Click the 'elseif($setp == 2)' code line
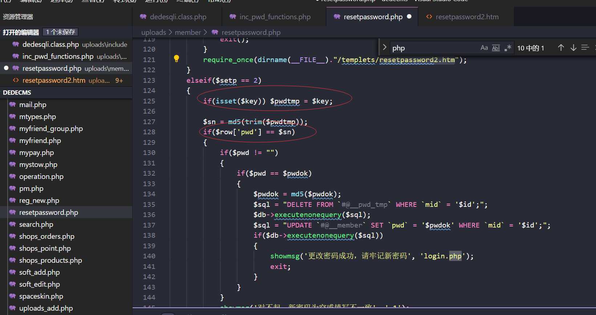596x315 pixels. [224, 80]
